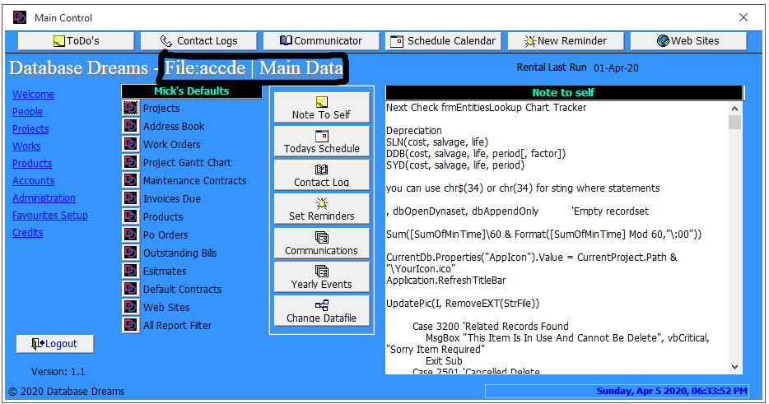
Task: Select 'Po Orders' in the list
Action: click(x=165, y=235)
